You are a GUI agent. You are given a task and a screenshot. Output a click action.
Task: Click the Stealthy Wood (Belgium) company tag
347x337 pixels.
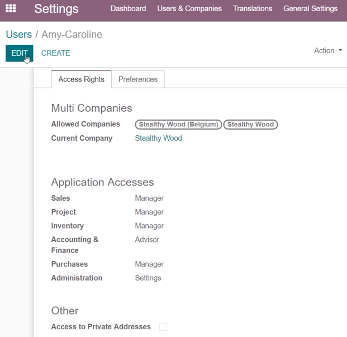point(178,125)
